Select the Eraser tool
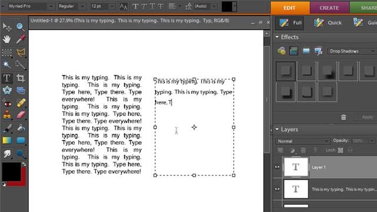Viewport: 377px width, 212px height. (21, 115)
